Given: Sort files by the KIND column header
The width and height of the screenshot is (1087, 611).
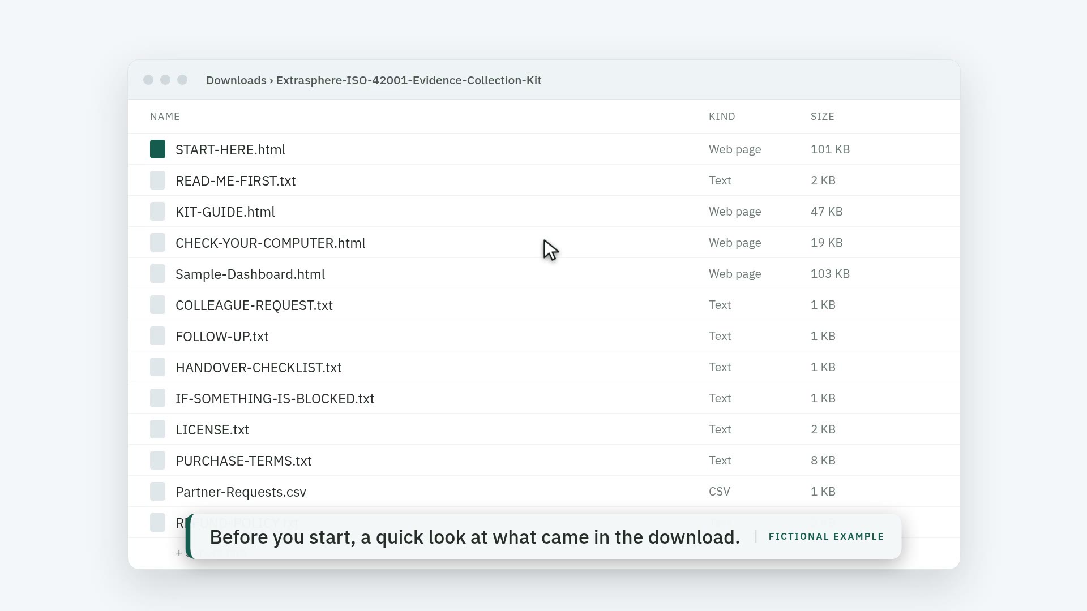Looking at the screenshot, I should [x=722, y=117].
